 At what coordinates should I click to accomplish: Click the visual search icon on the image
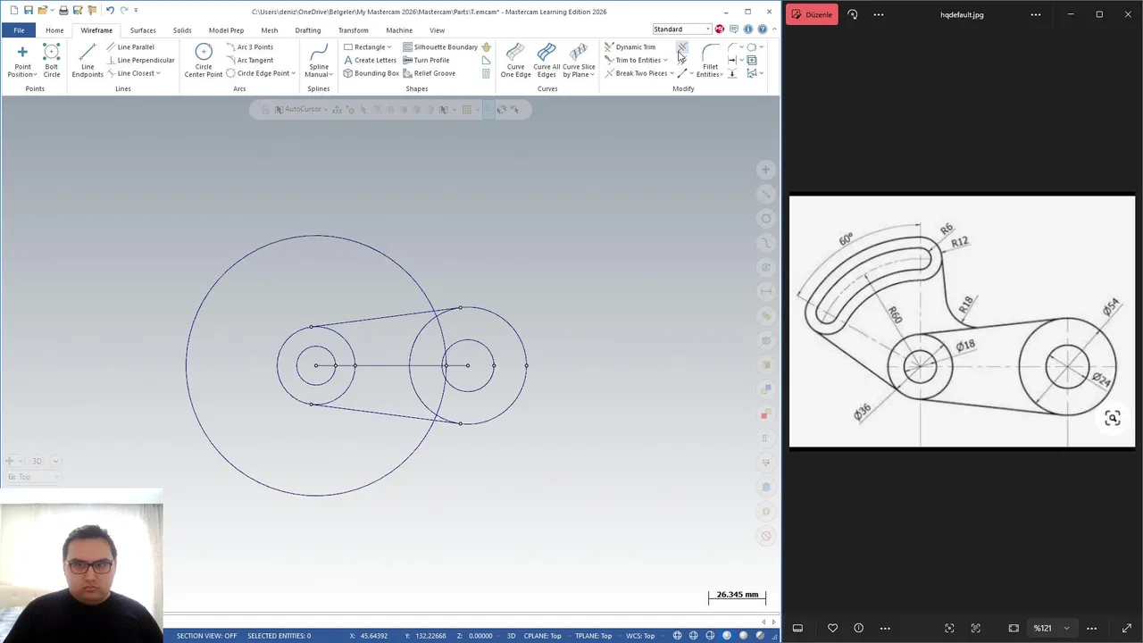click(1112, 418)
